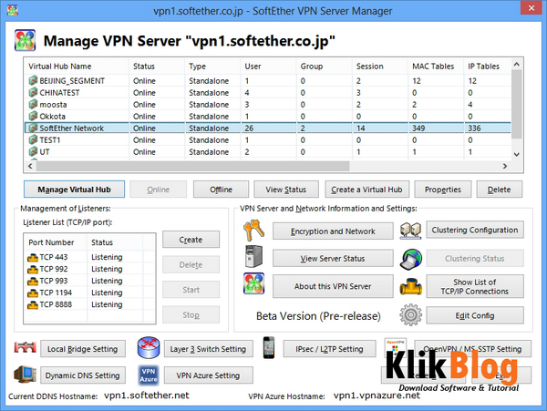Screen dimensions: 547x411
Task: Click the smartphone icon for IPsec / L2TP
Action: 269,347
